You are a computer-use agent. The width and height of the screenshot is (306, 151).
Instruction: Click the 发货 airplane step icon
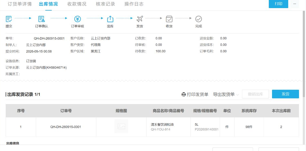(x=140, y=19)
